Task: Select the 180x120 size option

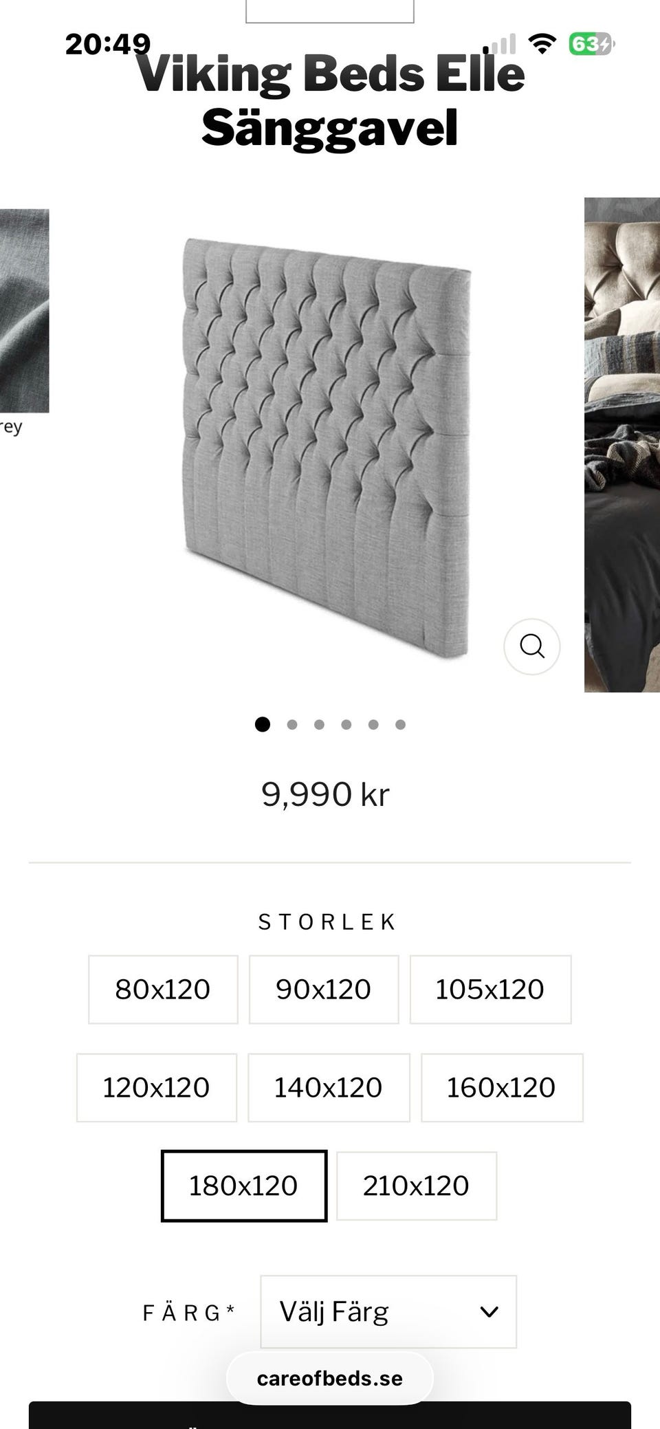Action: [x=244, y=1186]
